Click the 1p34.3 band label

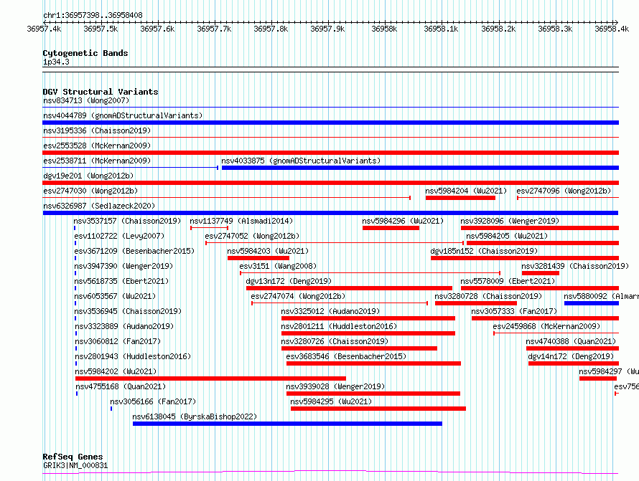(x=56, y=62)
